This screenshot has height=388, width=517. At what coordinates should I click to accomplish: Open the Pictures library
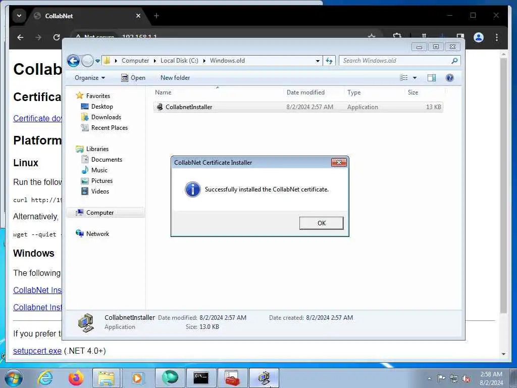tap(101, 181)
